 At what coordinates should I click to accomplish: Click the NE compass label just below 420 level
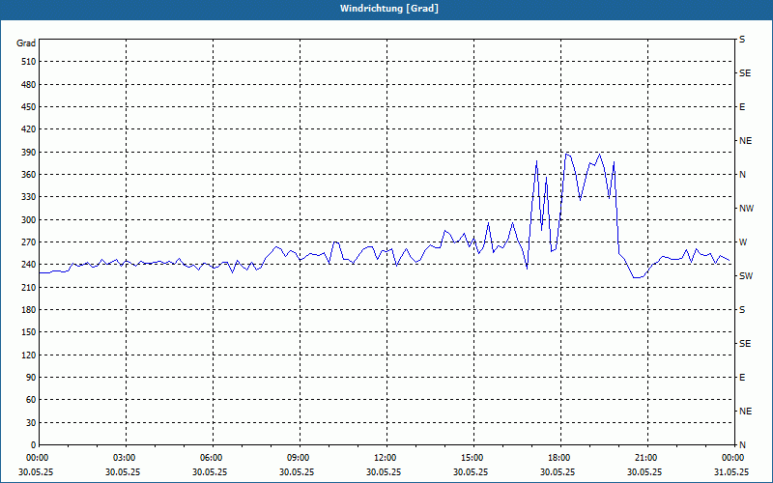(745, 141)
